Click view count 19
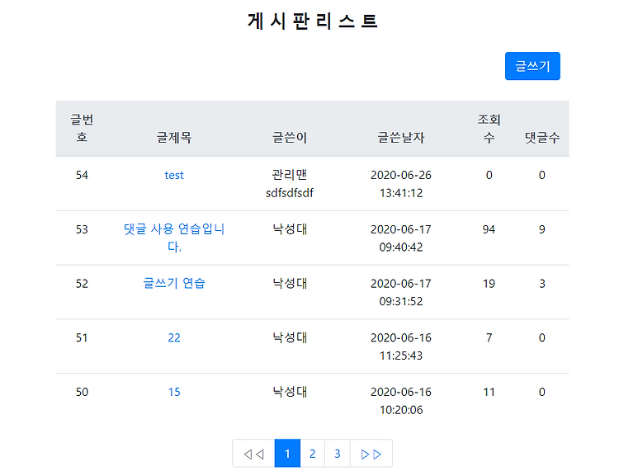 coord(489,284)
